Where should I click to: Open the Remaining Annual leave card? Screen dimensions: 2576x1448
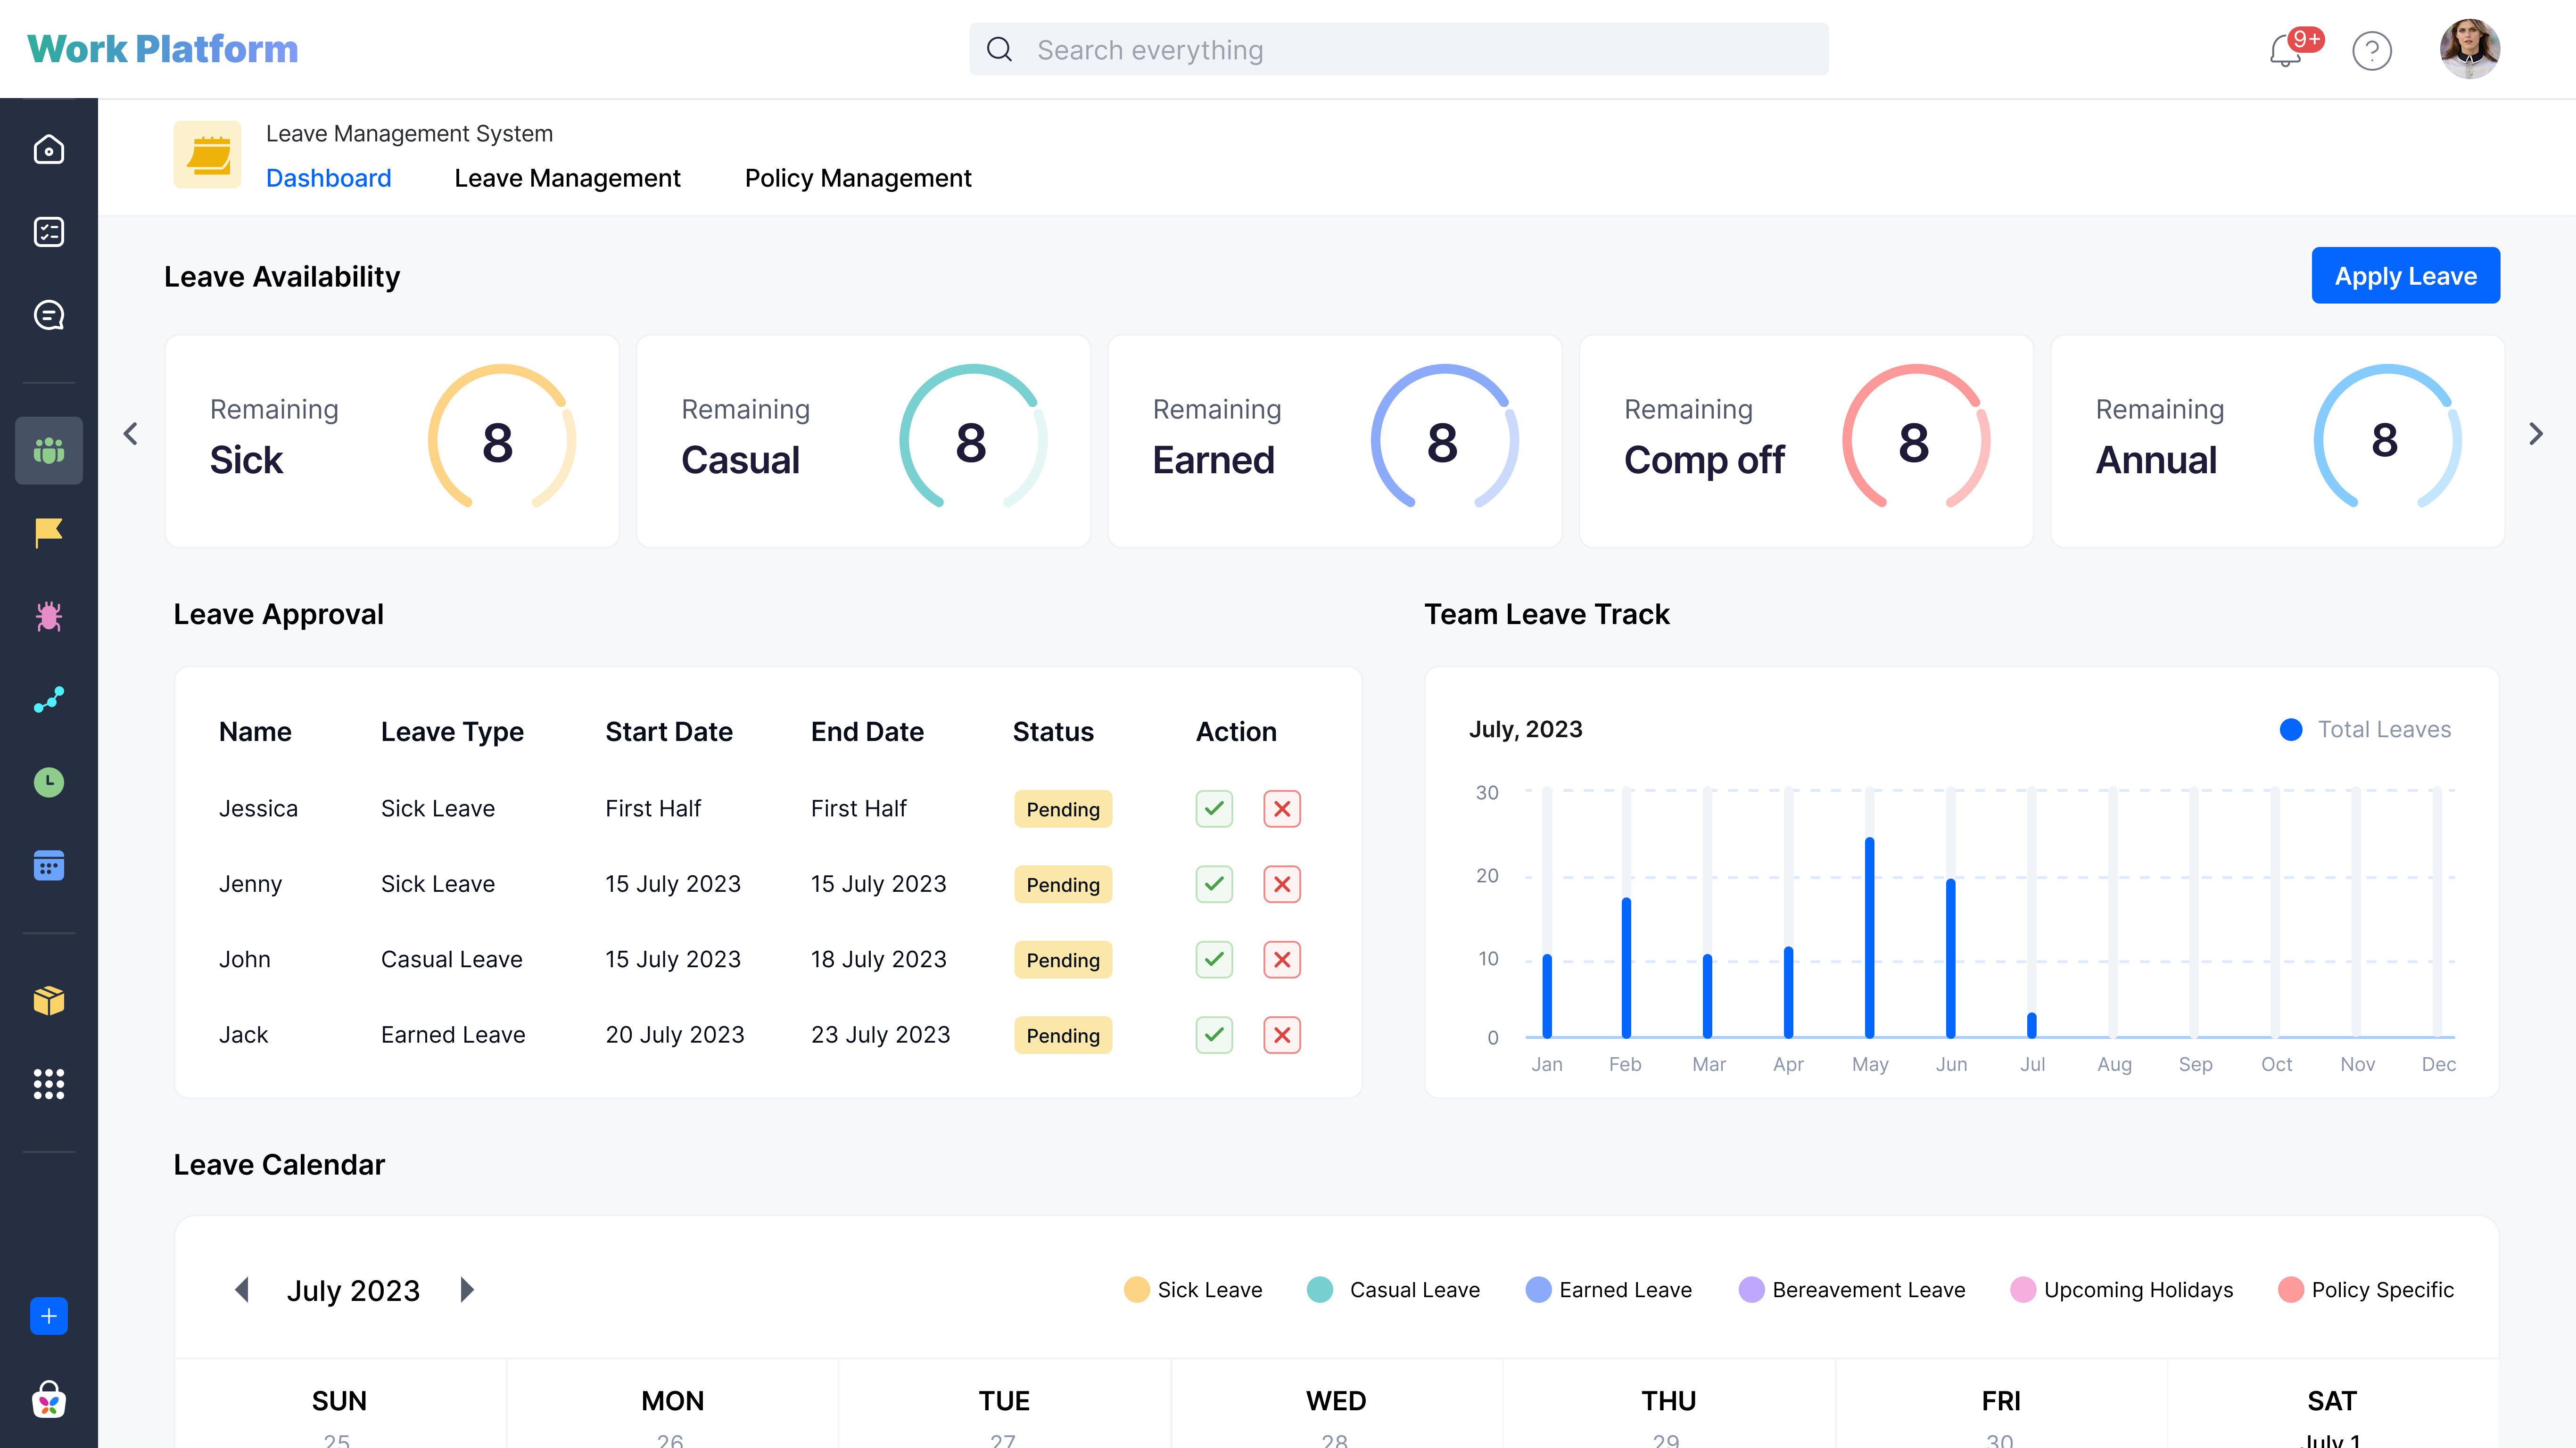tap(2278, 441)
